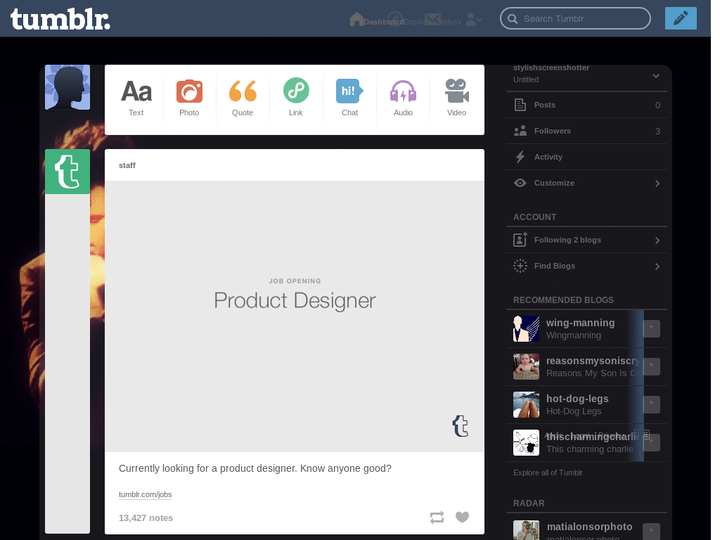This screenshot has height=540, width=720.
Task: Open Find Blogs
Action: pyautogui.click(x=586, y=266)
